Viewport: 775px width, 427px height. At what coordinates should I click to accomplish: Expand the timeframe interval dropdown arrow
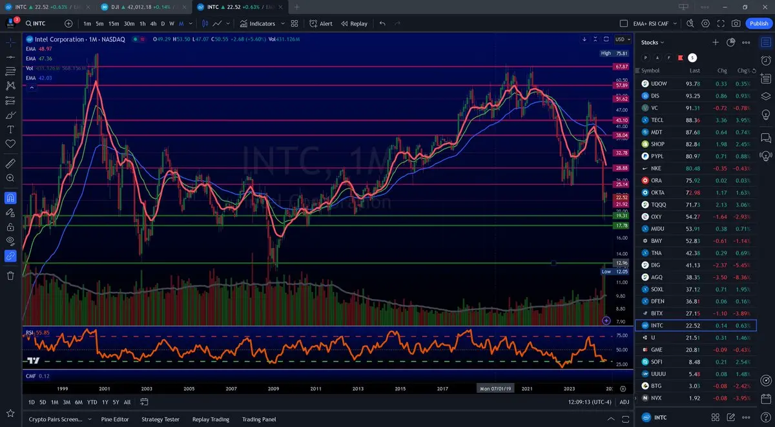click(x=192, y=23)
